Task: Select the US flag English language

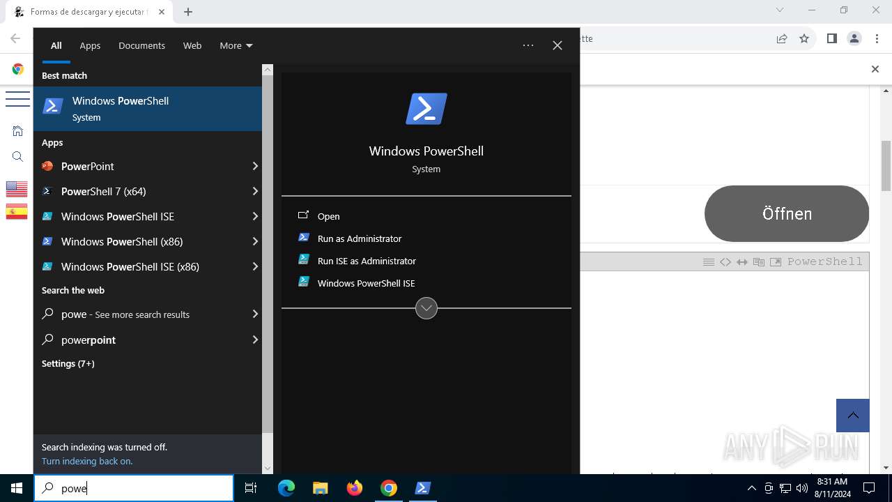Action: click(17, 189)
